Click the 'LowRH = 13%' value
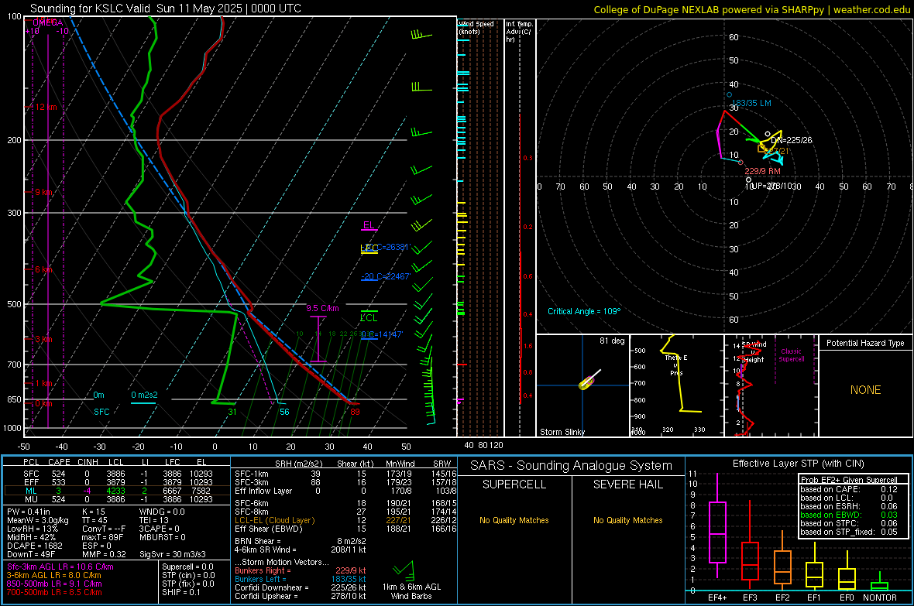This screenshot has width=914, height=606. [33, 529]
